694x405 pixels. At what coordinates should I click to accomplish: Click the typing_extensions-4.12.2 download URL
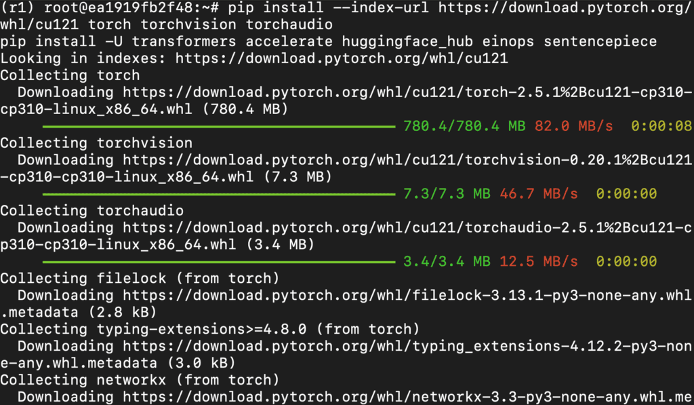click(x=407, y=346)
